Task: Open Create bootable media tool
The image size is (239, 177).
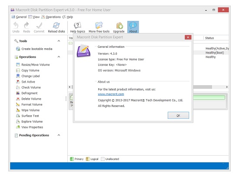Action: (34, 49)
